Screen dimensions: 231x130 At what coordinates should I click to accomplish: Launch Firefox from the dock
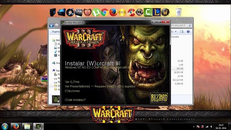click(x=113, y=12)
